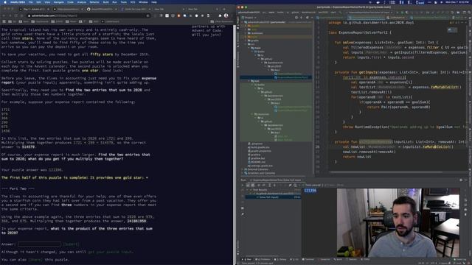
Task: Open the Build menu
Action: (105, 2)
